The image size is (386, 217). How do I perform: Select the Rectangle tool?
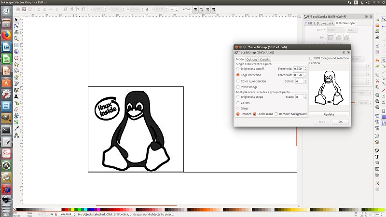(16, 45)
